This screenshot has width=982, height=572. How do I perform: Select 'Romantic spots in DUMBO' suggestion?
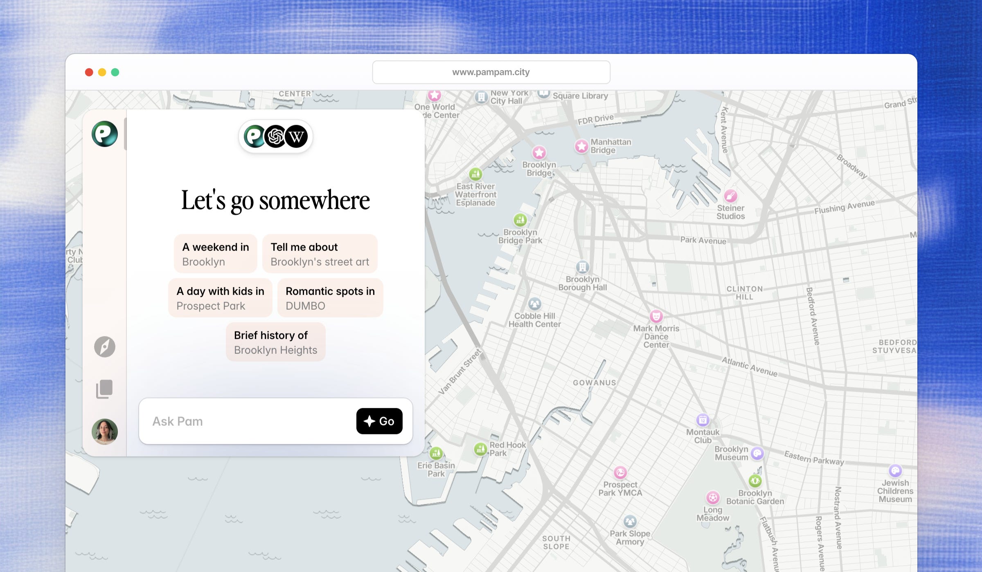tap(330, 298)
